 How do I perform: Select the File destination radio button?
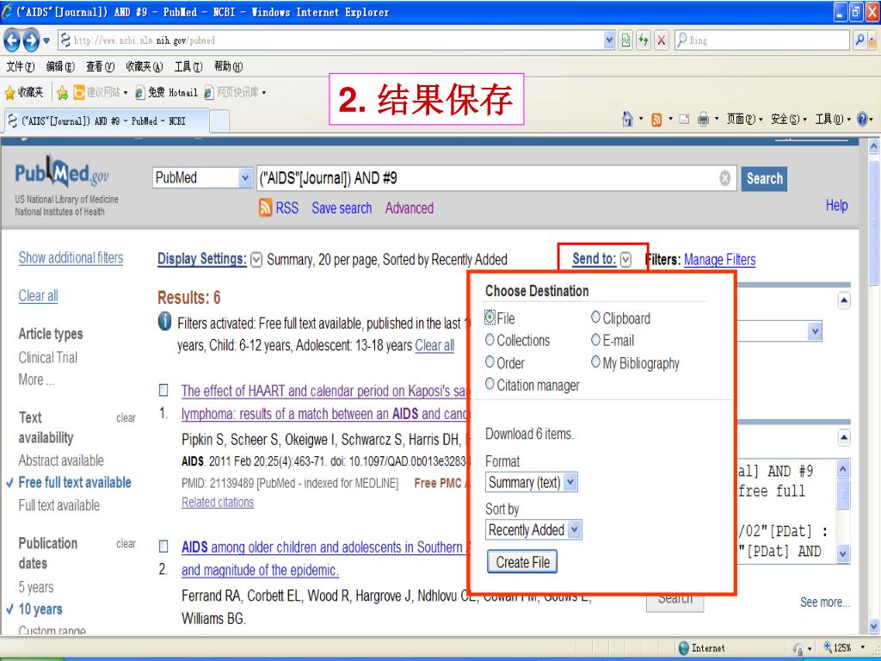(490, 317)
